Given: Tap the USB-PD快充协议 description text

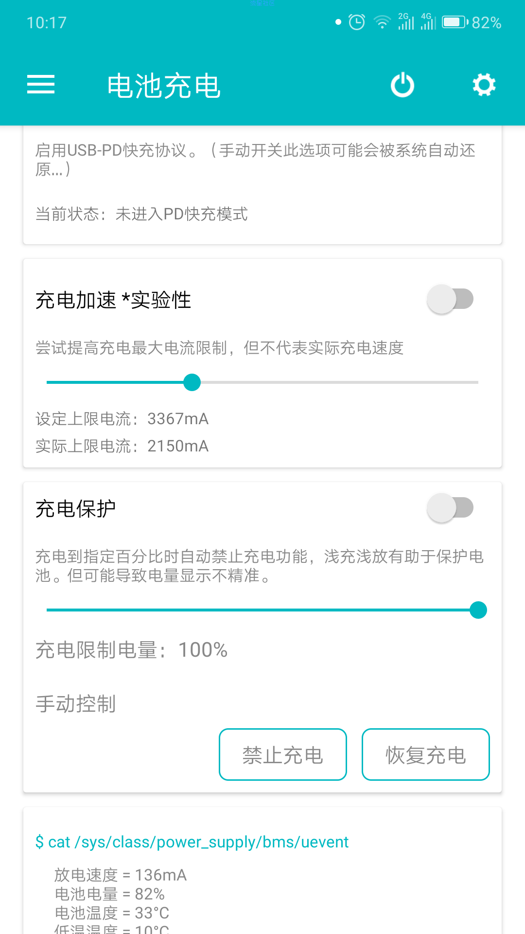Looking at the screenshot, I should tap(255, 160).
